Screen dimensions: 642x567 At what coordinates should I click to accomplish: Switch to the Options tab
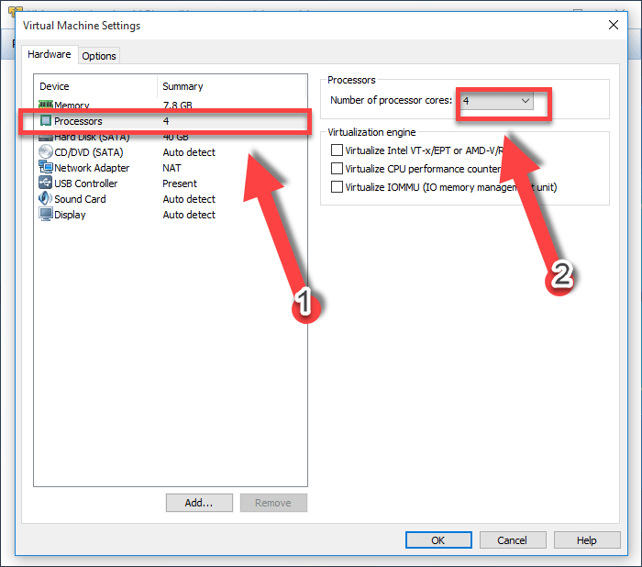click(99, 56)
